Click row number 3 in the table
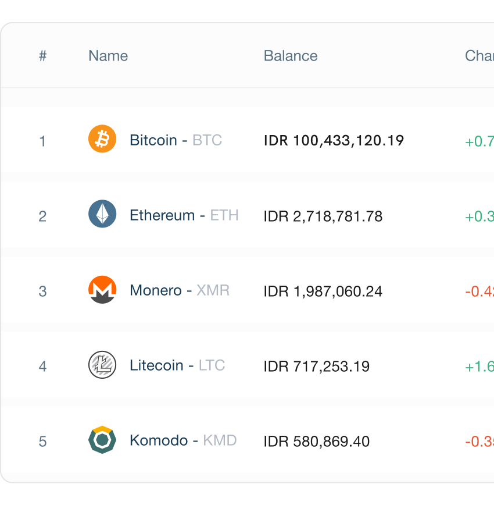The image size is (494, 505). point(42,291)
